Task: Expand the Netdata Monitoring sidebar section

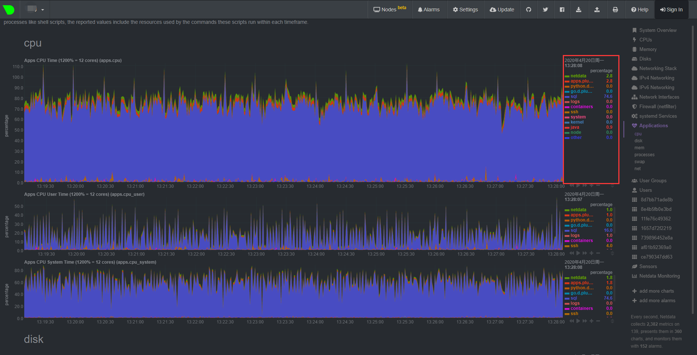Action: click(x=659, y=276)
